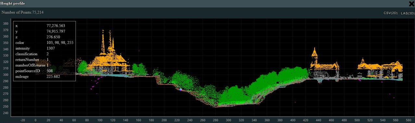The image size is (415, 123).
Task: Click the classification row label
Action: [x=26, y=54]
